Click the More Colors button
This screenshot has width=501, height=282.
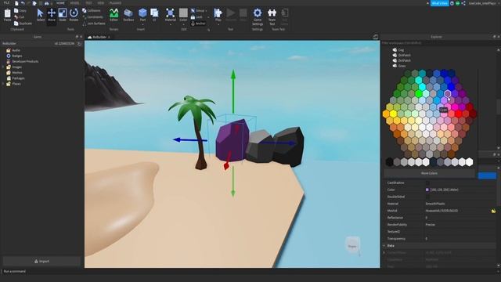[429, 173]
